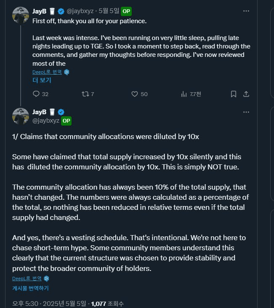Screen dimensions: 274x308
Task: Open more options menu on first post
Action: point(246,11)
